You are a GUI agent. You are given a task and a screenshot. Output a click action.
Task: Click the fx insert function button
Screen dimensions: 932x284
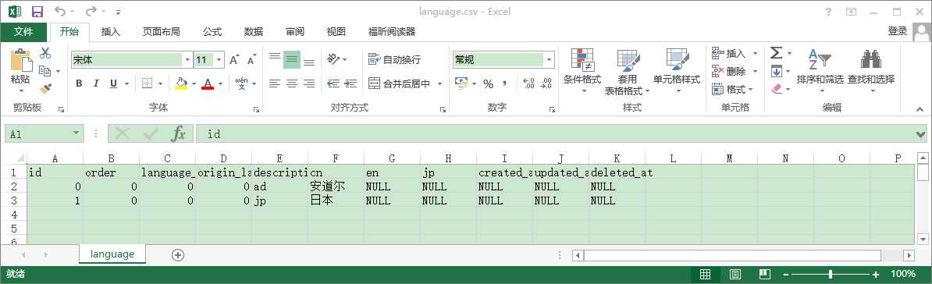(x=178, y=134)
